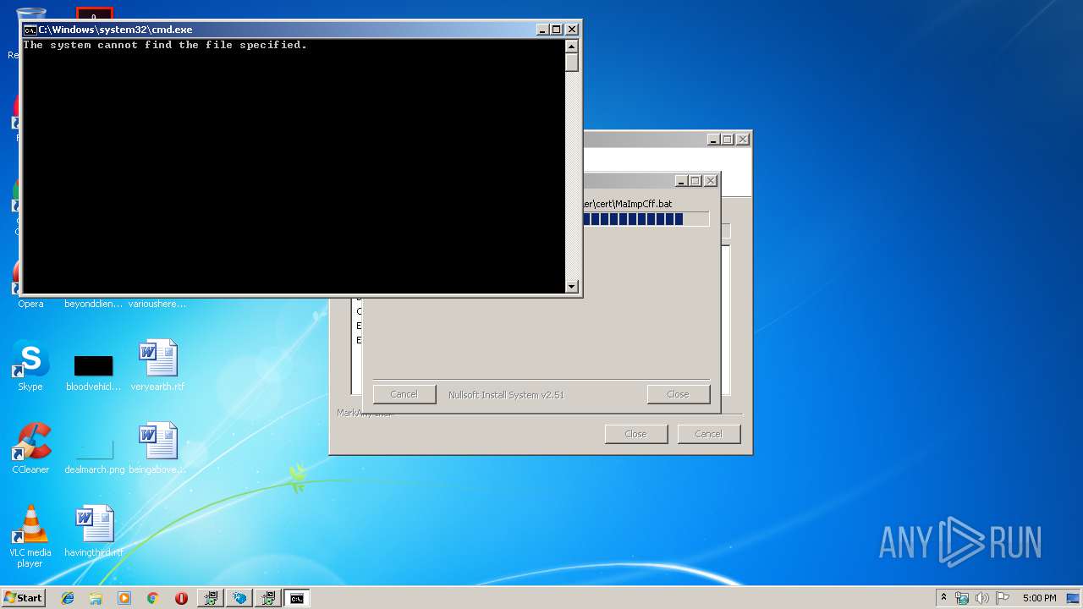Viewport: 1083px width, 609px height.
Task: Close the outer setup window
Action: (x=742, y=140)
